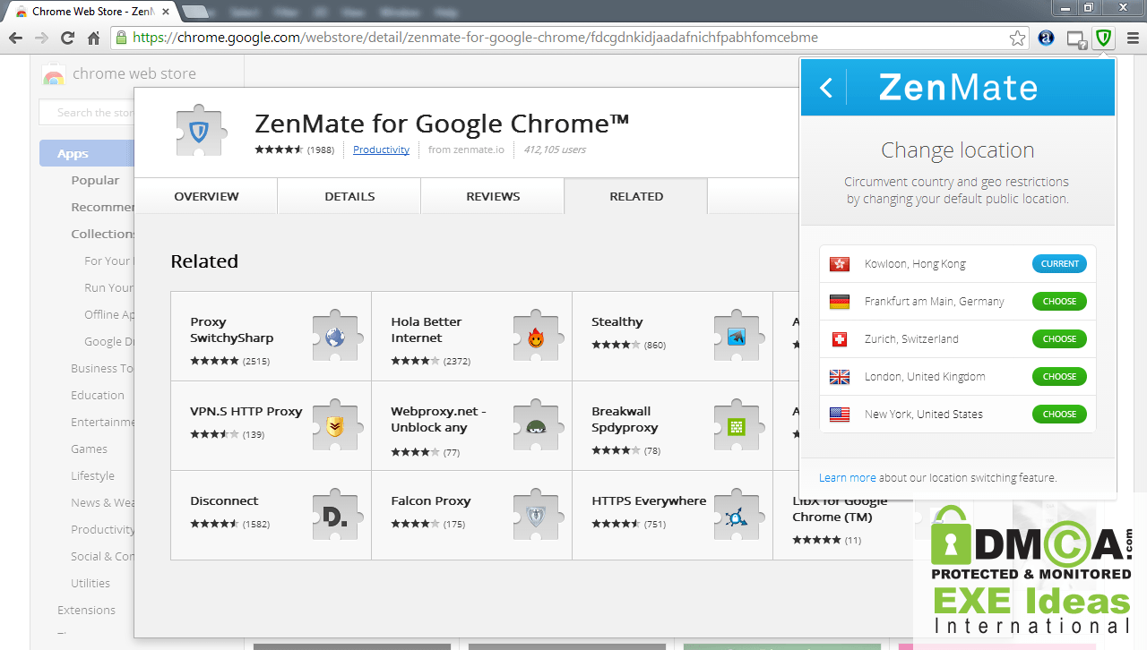The height and width of the screenshot is (650, 1147).
Task: Select Apps in the sidebar
Action: click(87, 153)
